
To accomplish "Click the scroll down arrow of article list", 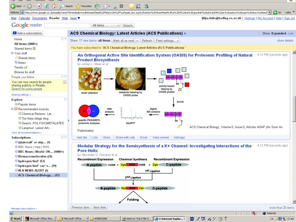I will point(294,201).
